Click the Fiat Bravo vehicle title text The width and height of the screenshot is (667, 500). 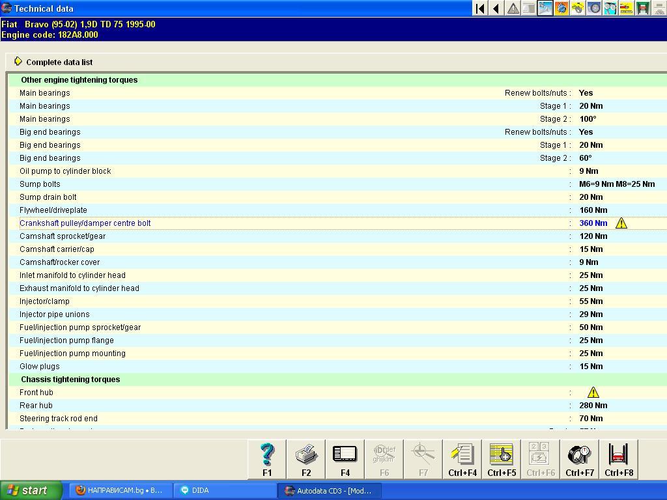(78, 24)
